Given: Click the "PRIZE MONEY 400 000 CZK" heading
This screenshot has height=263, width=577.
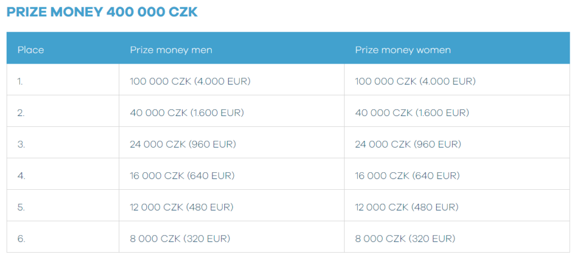Looking at the screenshot, I should pos(102,12).
